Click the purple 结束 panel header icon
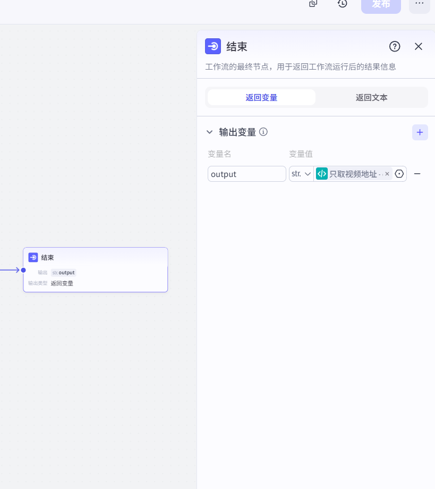 click(213, 46)
